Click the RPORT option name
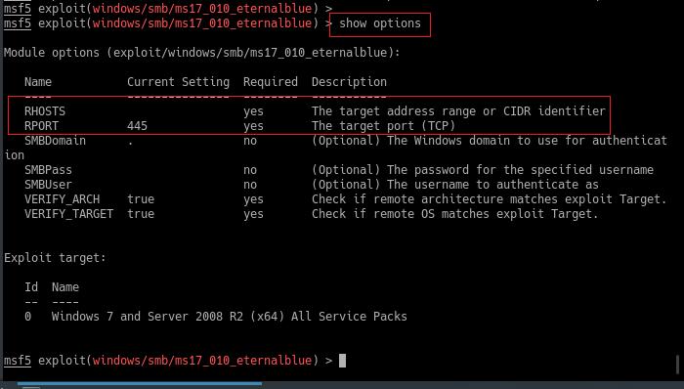 point(41,126)
